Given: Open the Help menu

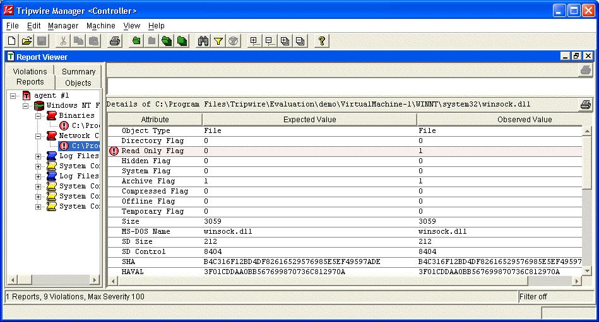Looking at the screenshot, I should [157, 26].
